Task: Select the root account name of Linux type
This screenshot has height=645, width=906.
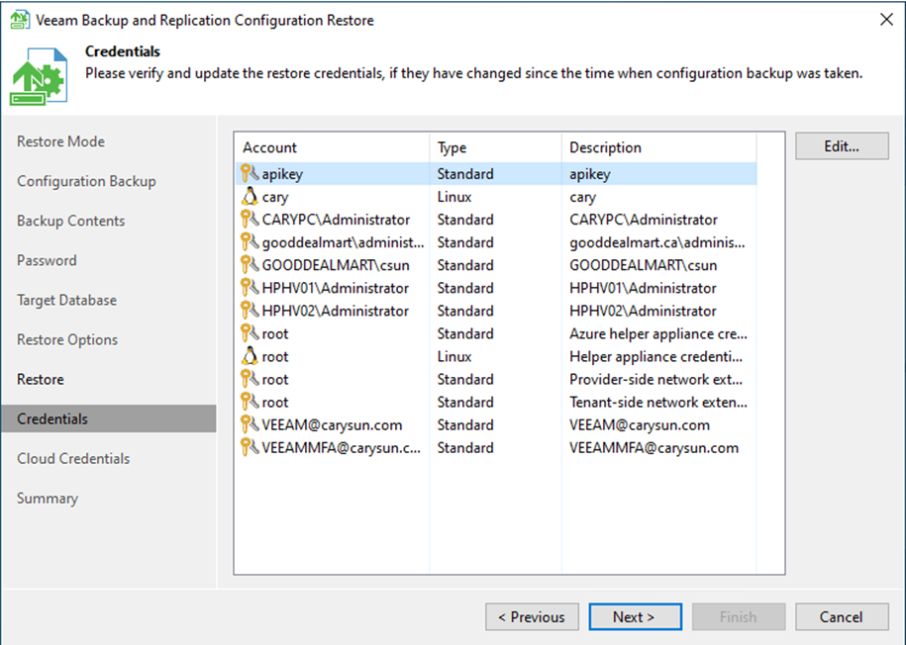Action: 275,356
